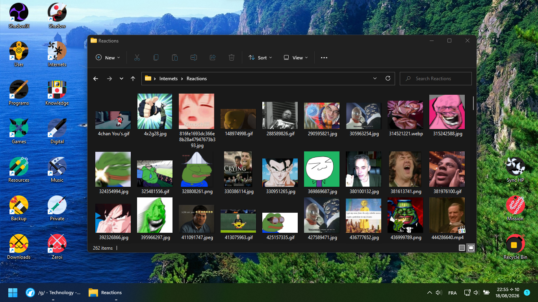Select the Programs desktop icon
Image resolution: width=538 pixels, height=302 pixels.
(x=19, y=93)
